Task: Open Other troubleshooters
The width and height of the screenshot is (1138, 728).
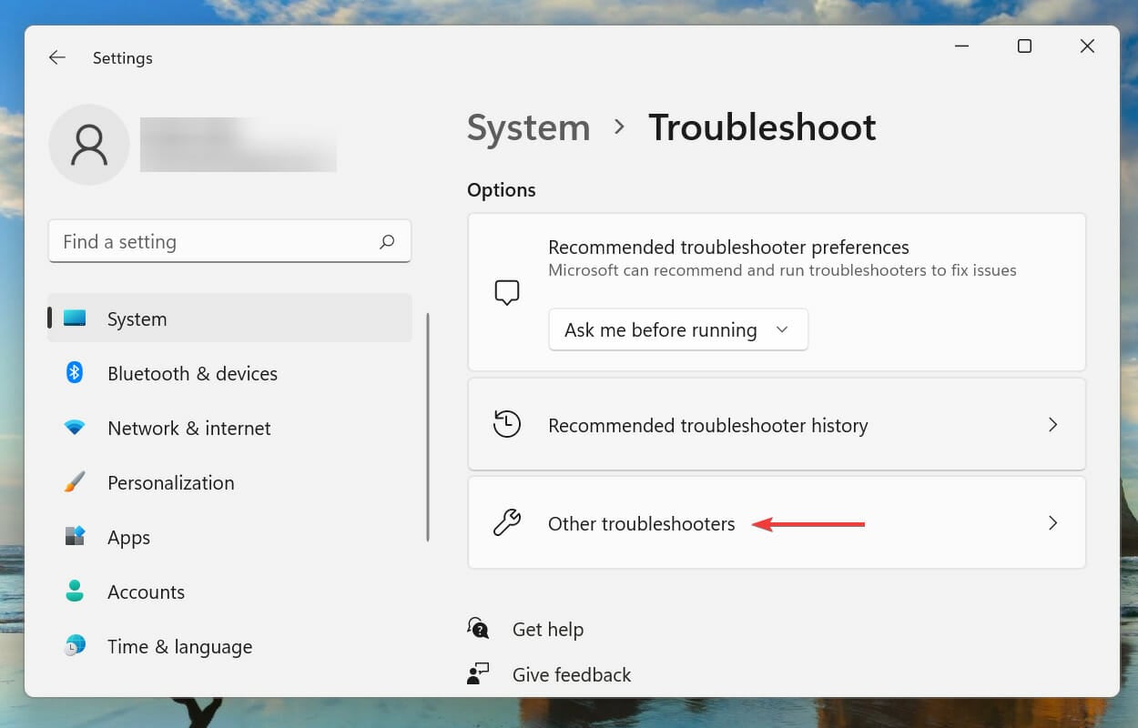Action: coord(777,523)
